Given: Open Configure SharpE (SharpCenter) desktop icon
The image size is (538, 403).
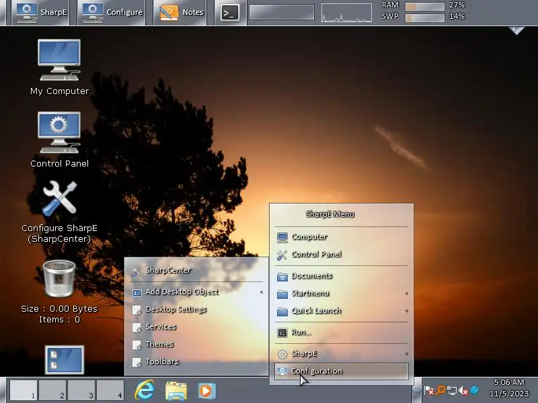Looking at the screenshot, I should tap(59, 212).
